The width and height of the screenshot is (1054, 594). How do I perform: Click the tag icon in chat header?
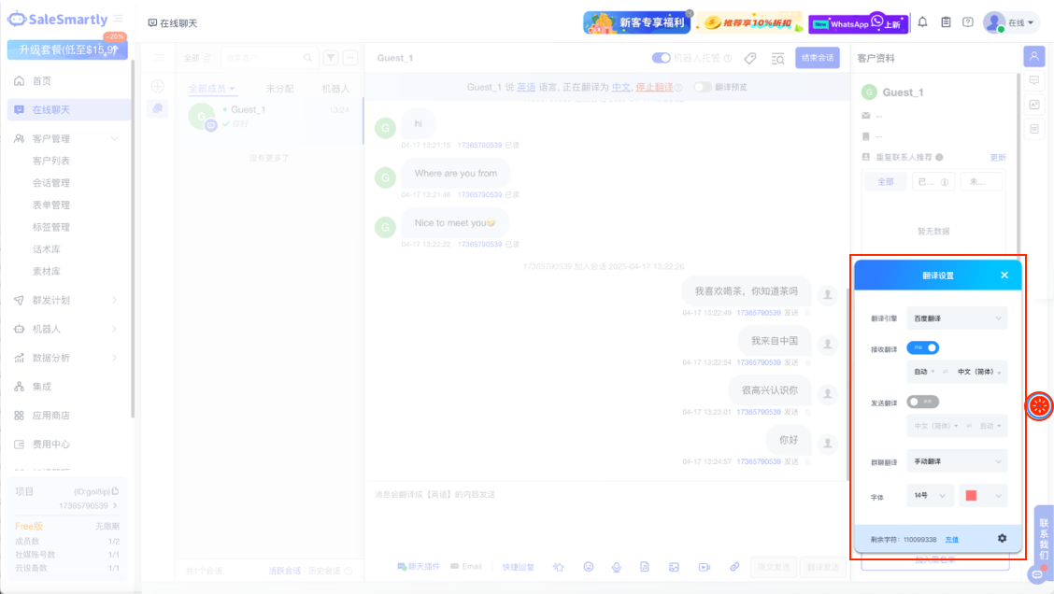(x=749, y=59)
